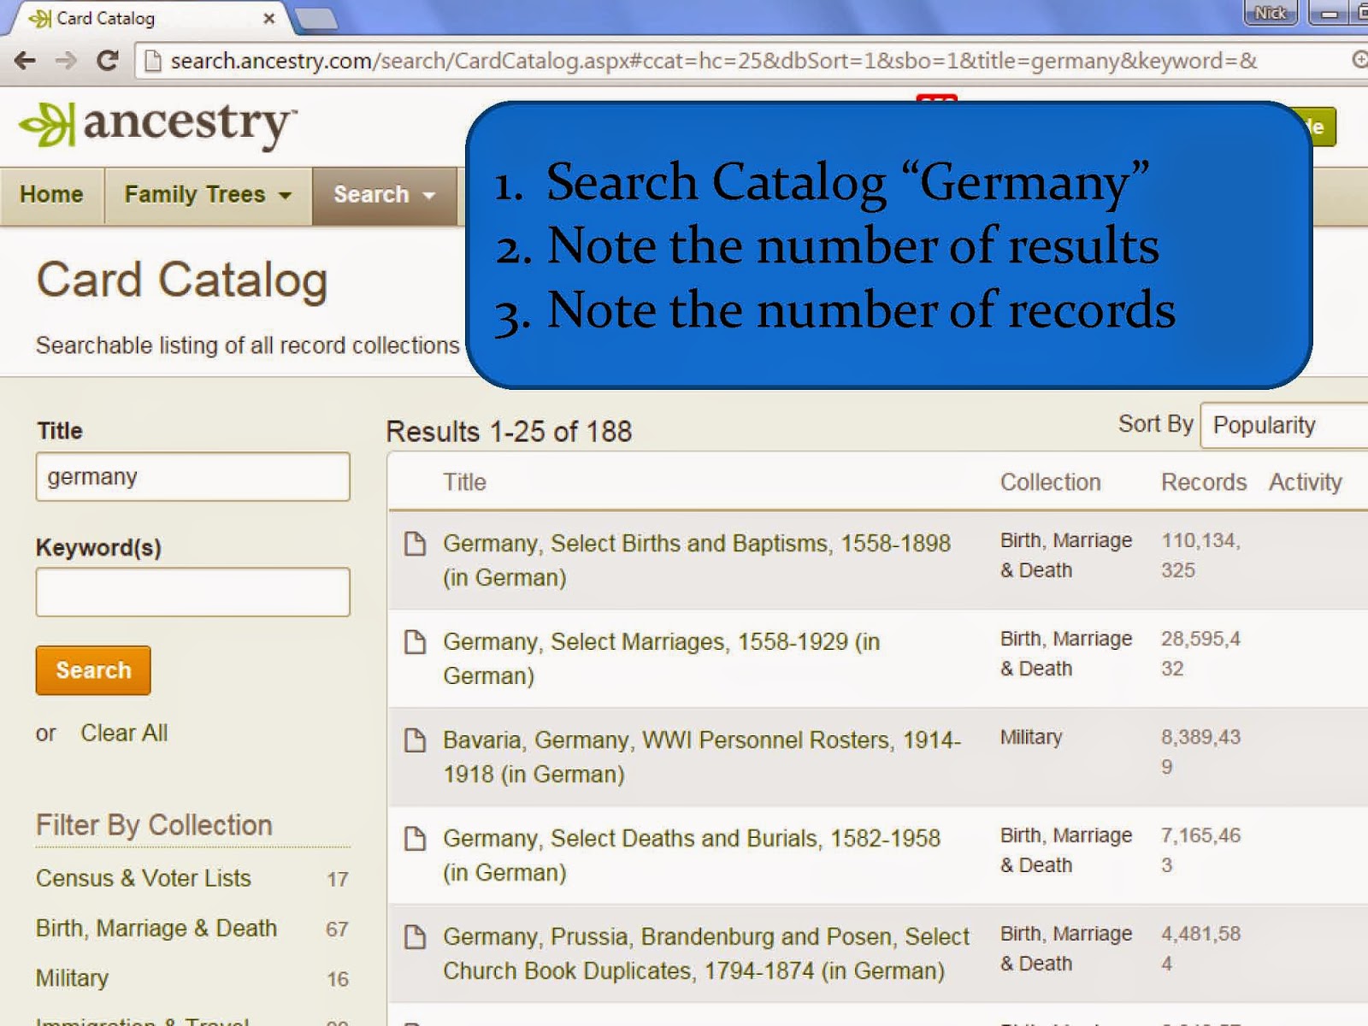Reload the page with the refresh icon
Viewport: 1368px width, 1026px height.
point(107,61)
